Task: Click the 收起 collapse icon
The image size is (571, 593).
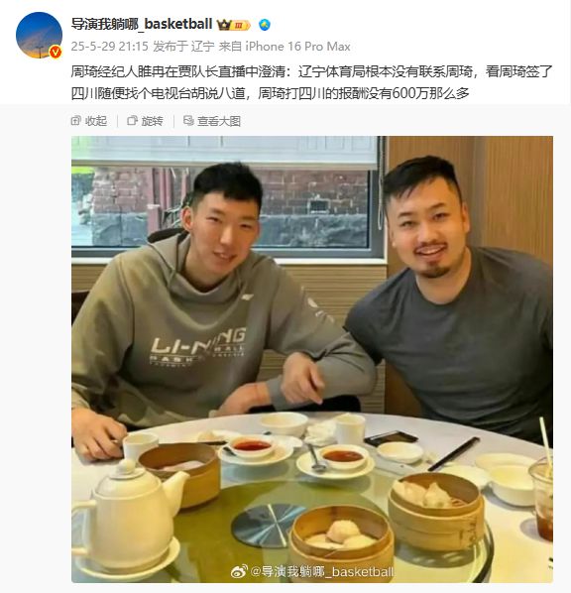Action: click(x=75, y=121)
